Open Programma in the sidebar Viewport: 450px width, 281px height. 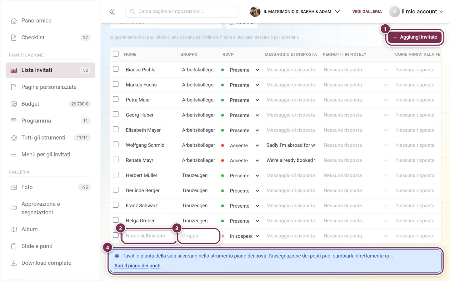tap(50, 121)
